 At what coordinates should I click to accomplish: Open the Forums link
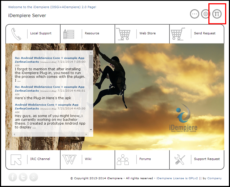[x=145, y=159]
